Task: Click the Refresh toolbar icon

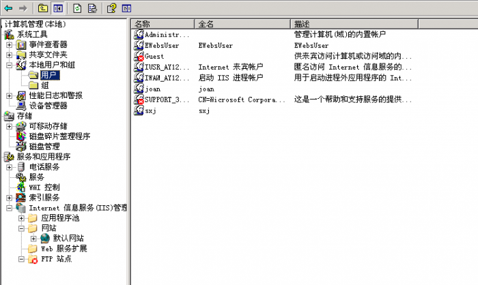Action: point(76,8)
